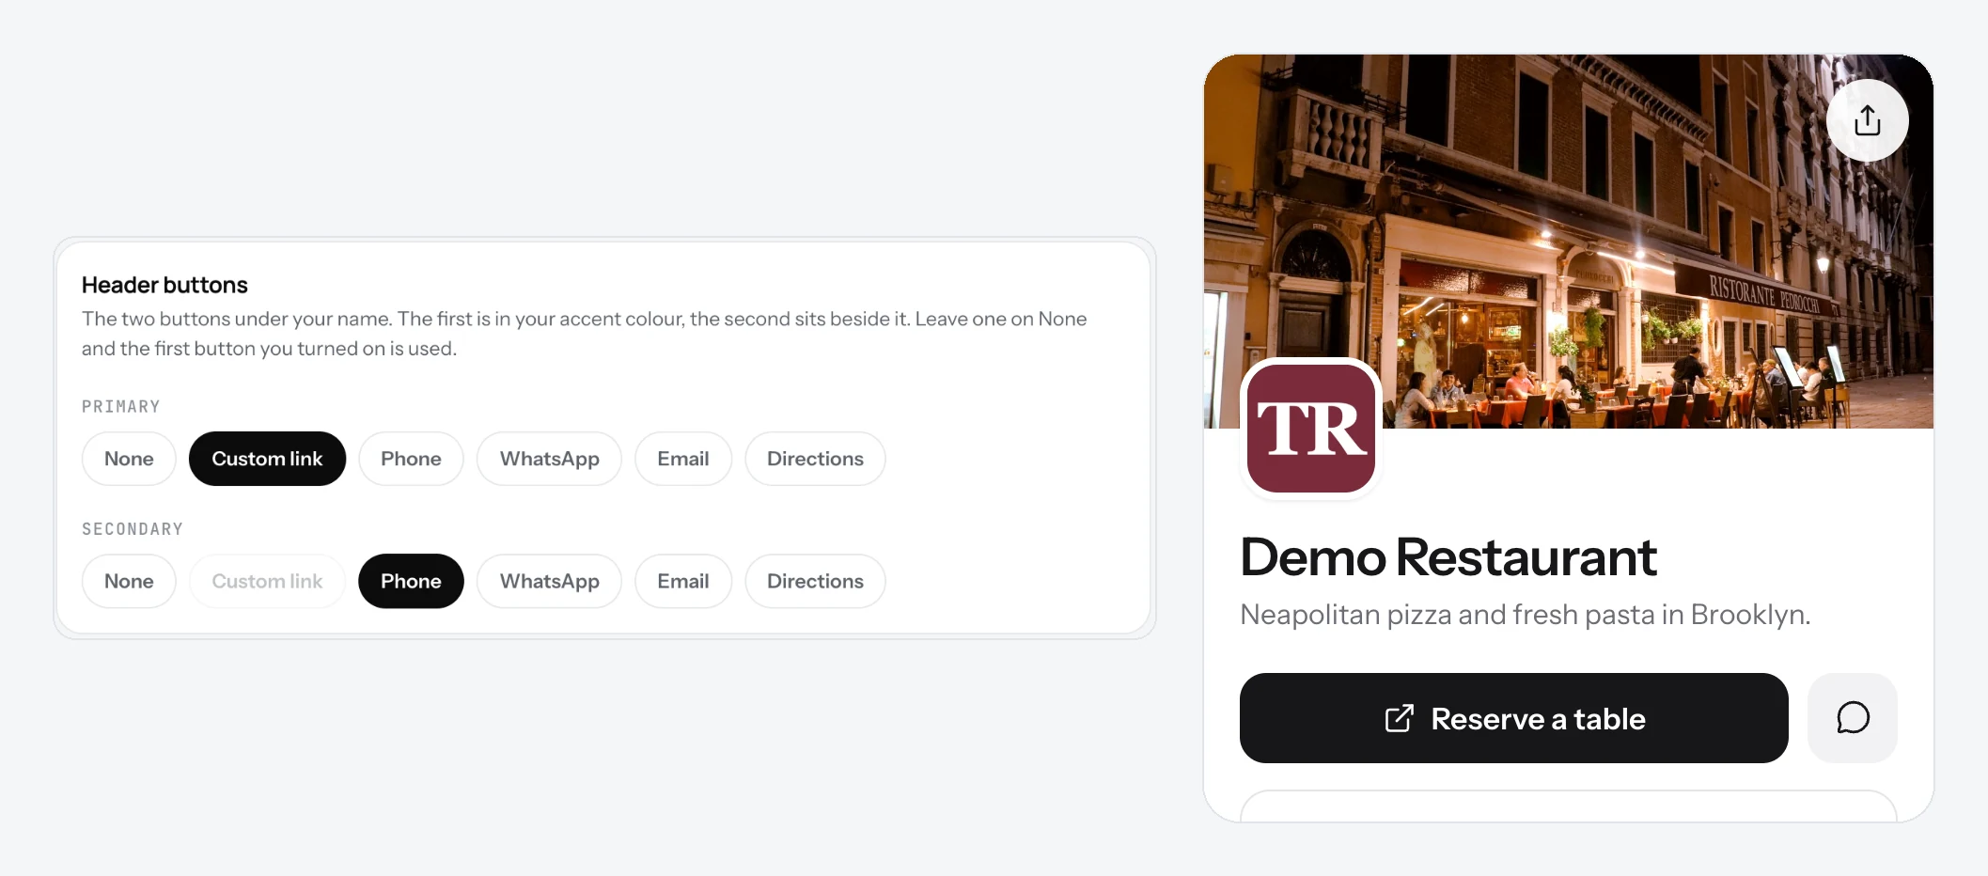Select Custom link for Primary button

pos(267,459)
